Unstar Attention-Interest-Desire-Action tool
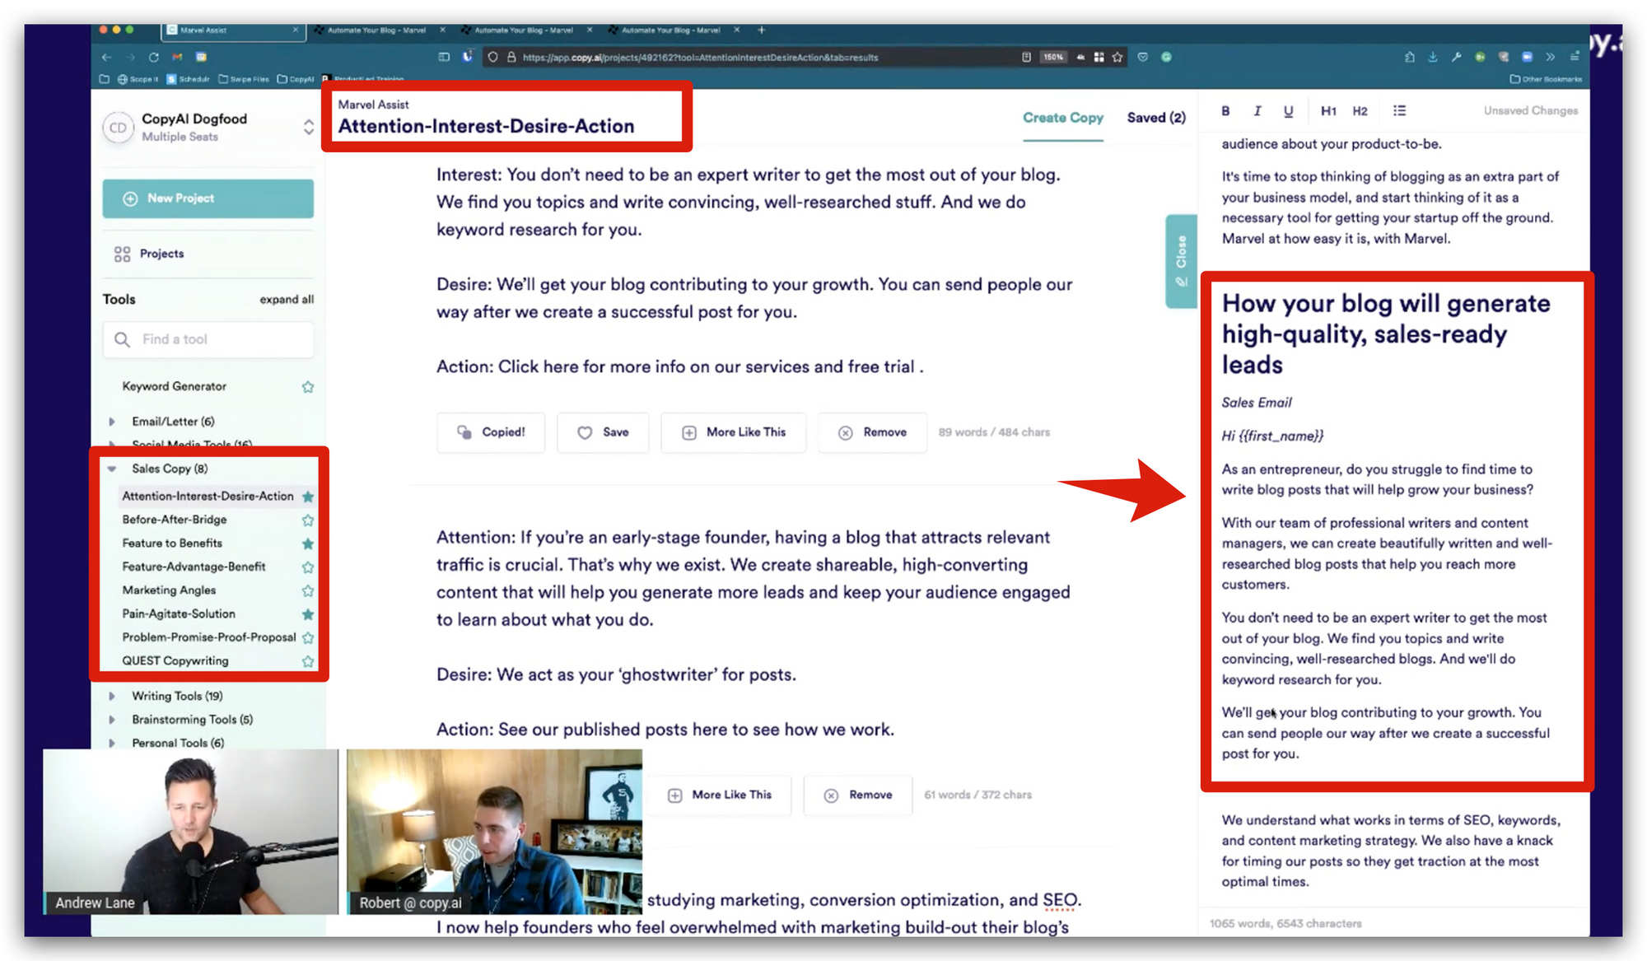This screenshot has width=1647, height=961. pos(308,497)
